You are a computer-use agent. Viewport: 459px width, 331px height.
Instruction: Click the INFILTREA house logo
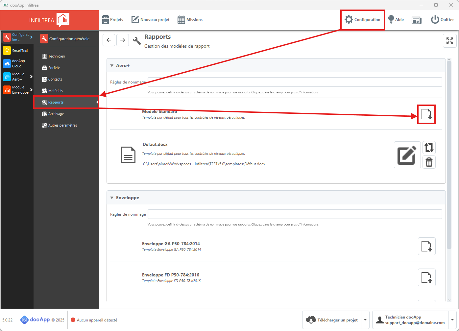63,20
